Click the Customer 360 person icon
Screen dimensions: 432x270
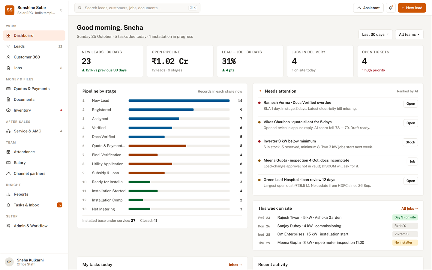coord(8,57)
